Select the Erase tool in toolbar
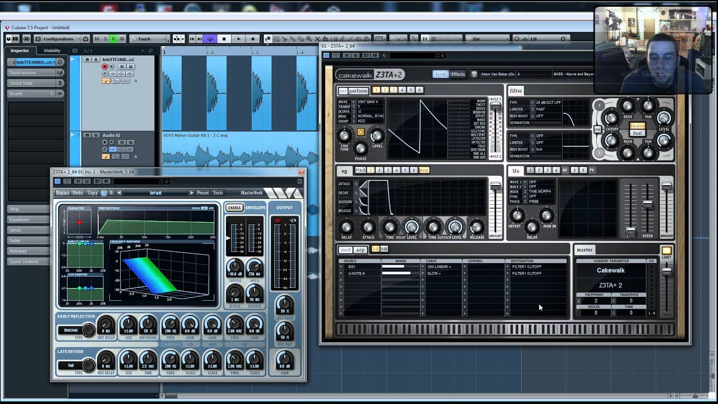 point(301,39)
